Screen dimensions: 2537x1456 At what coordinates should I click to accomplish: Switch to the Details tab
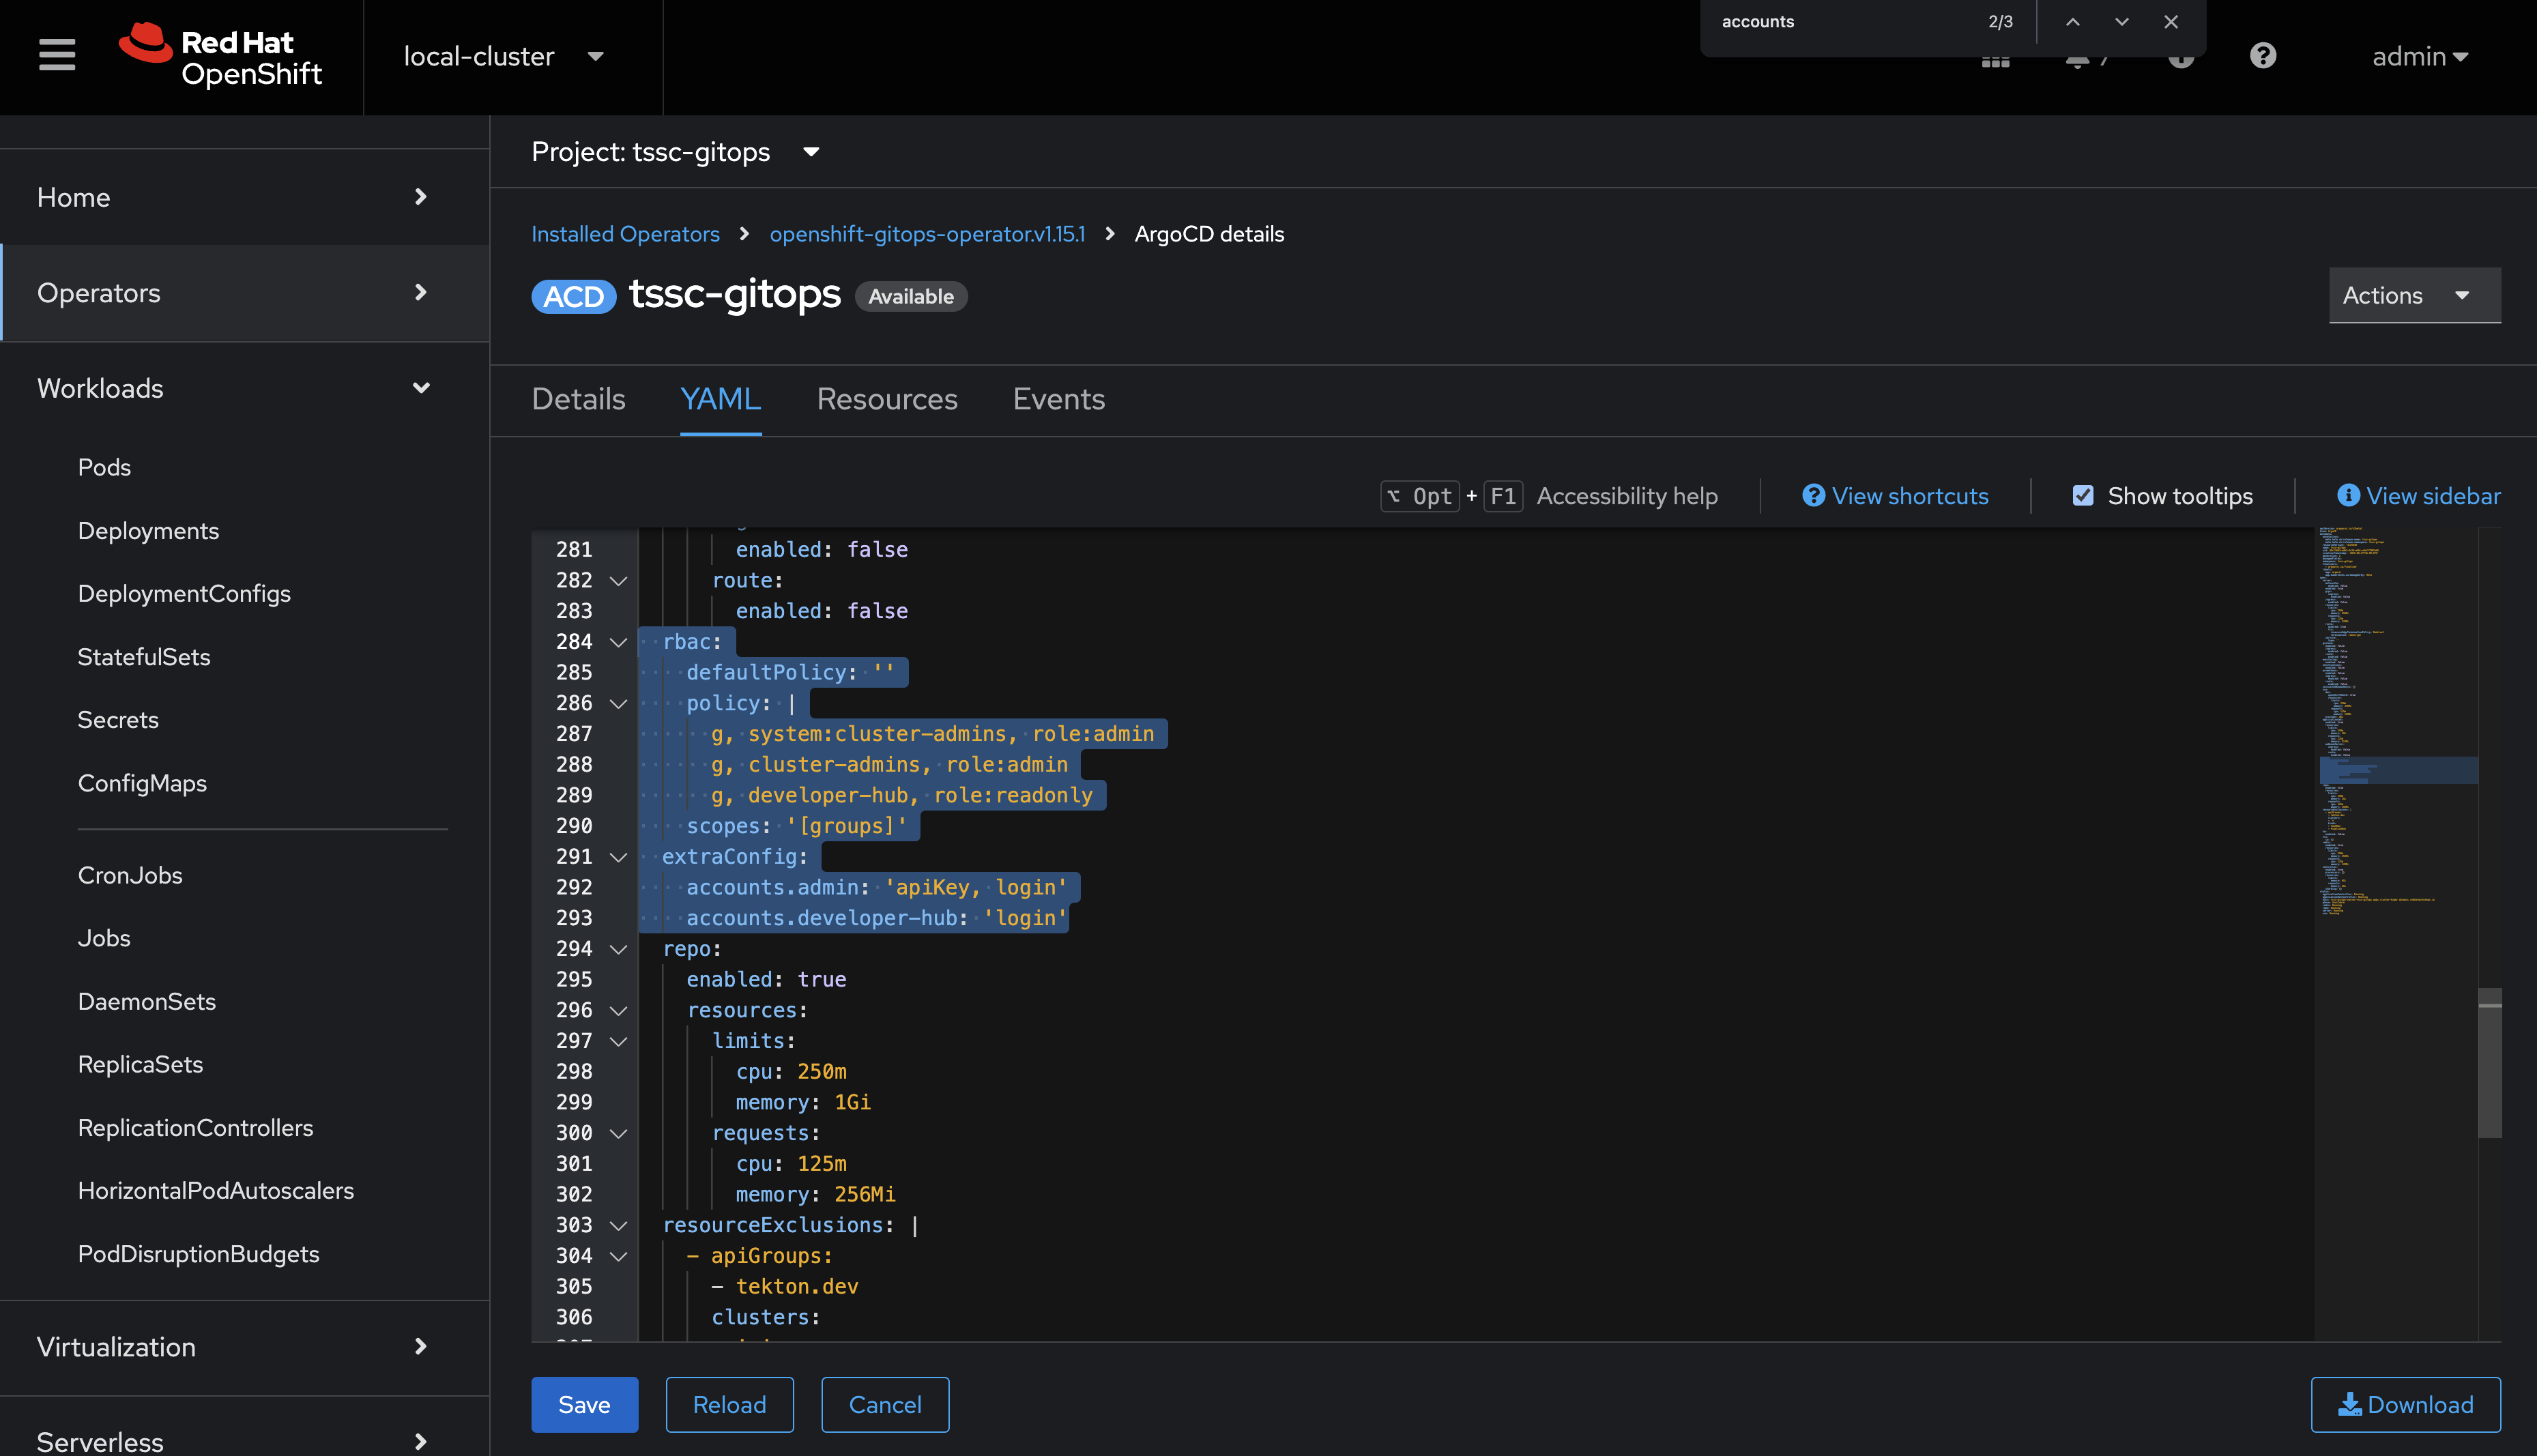578,399
